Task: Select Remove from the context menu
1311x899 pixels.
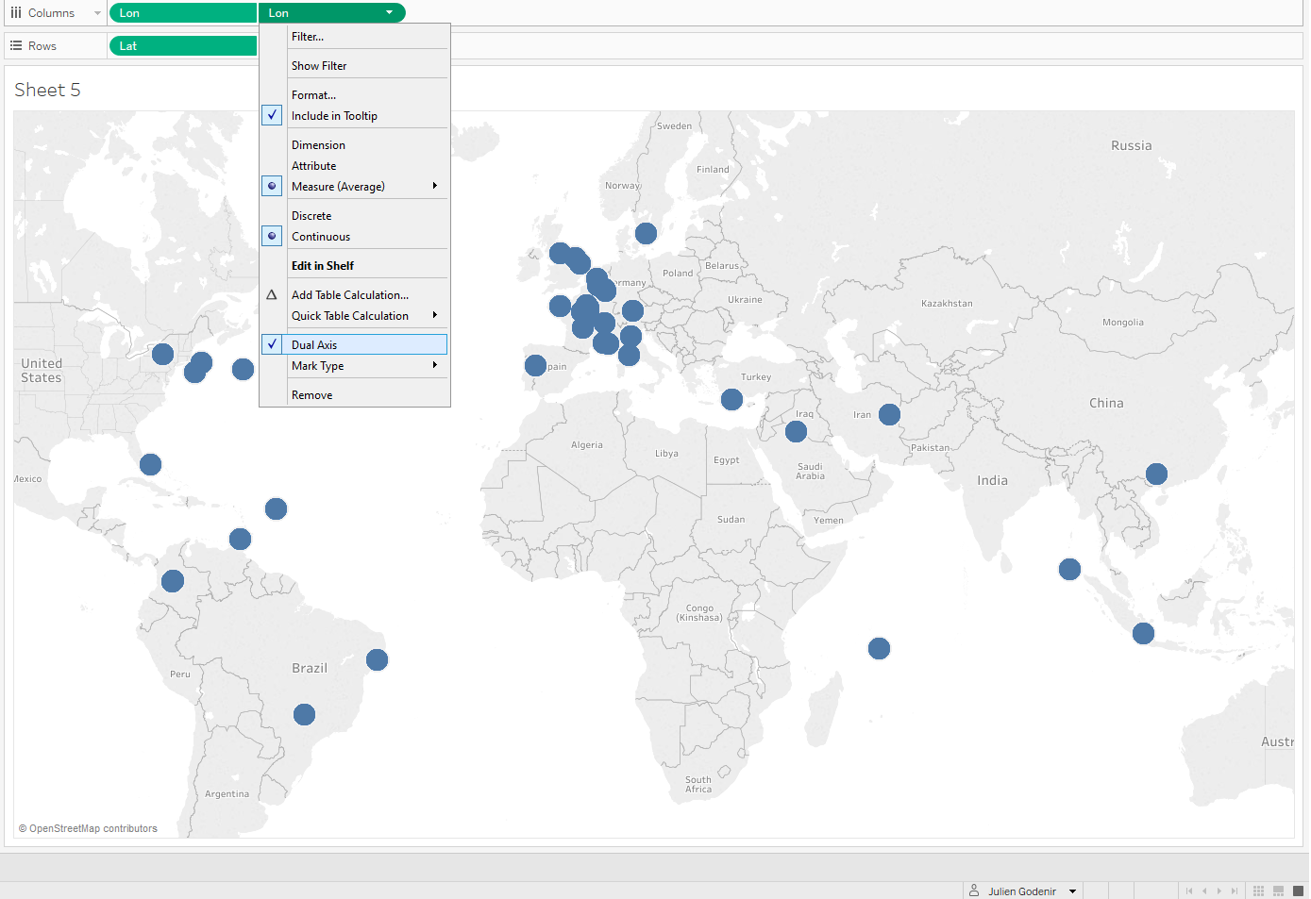Action: point(311,395)
